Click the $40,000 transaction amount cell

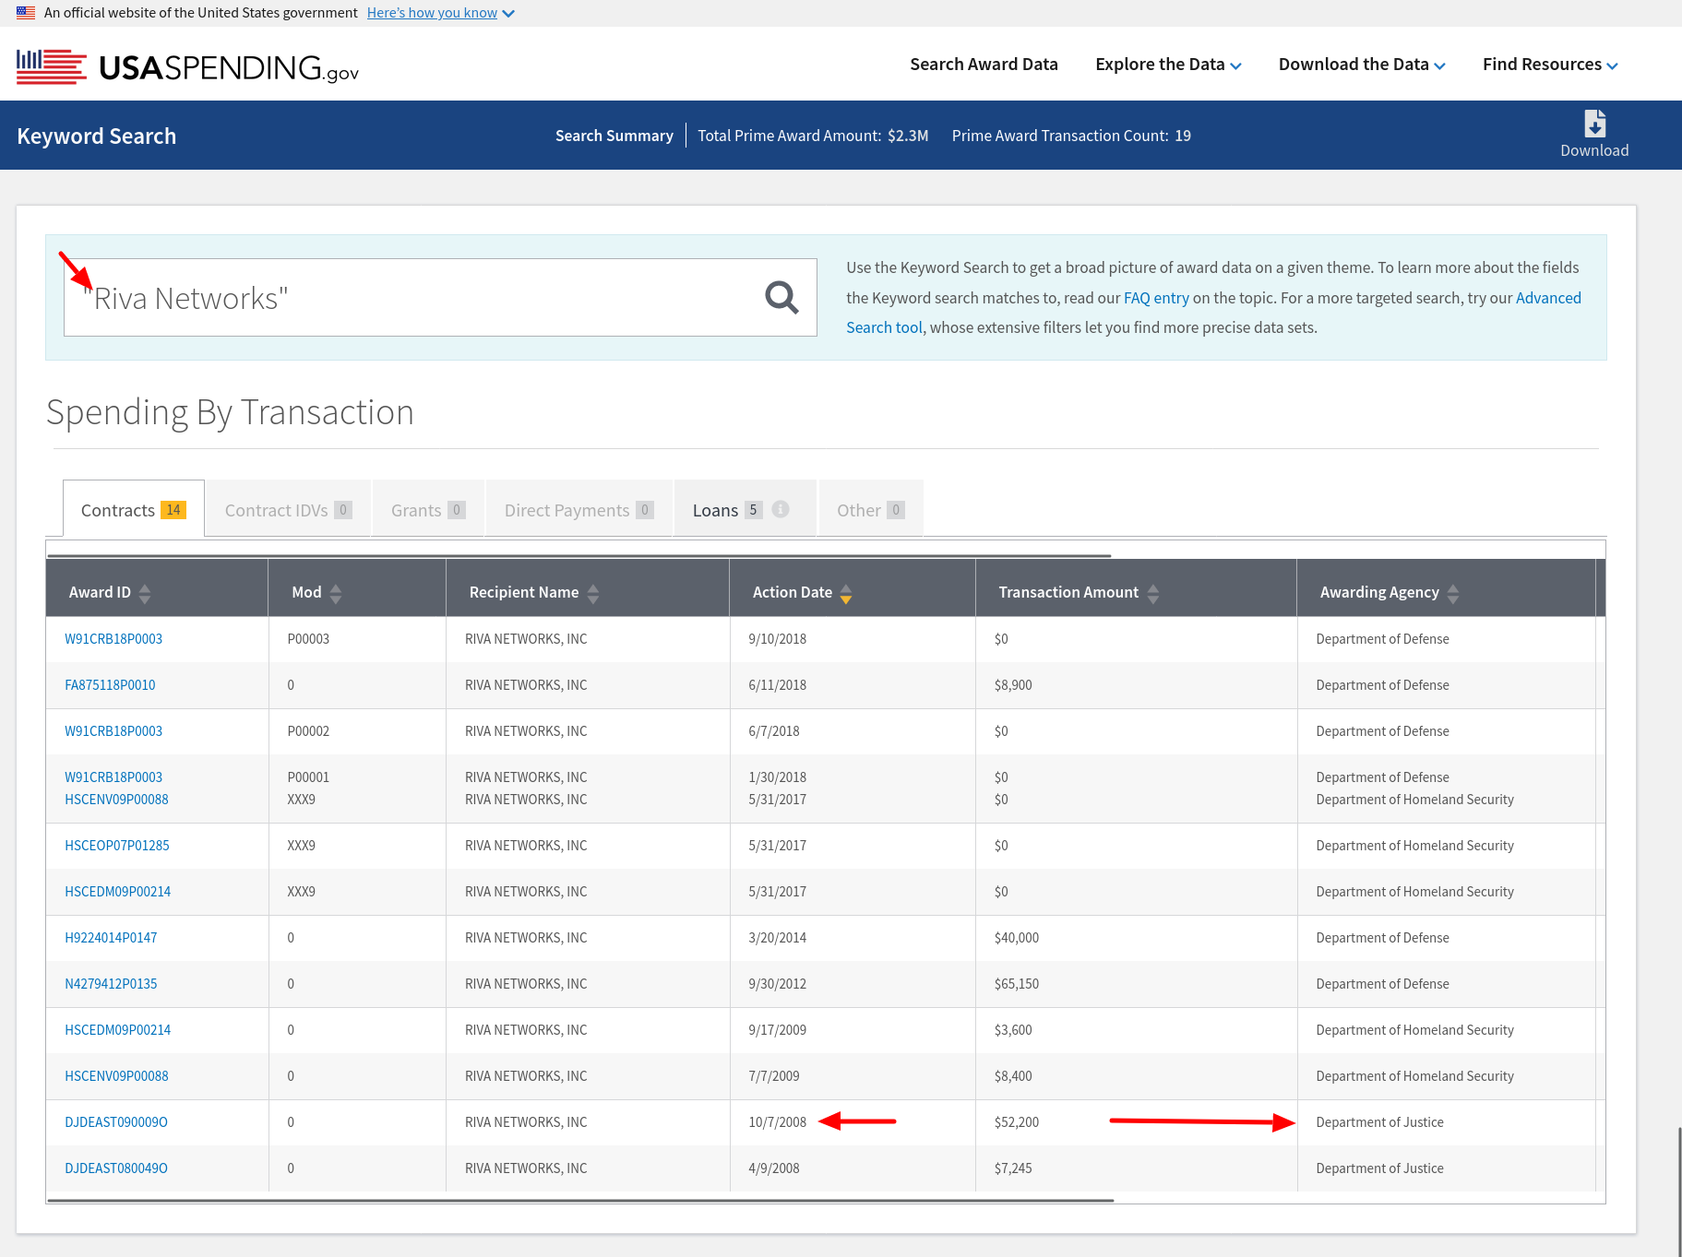(1017, 938)
